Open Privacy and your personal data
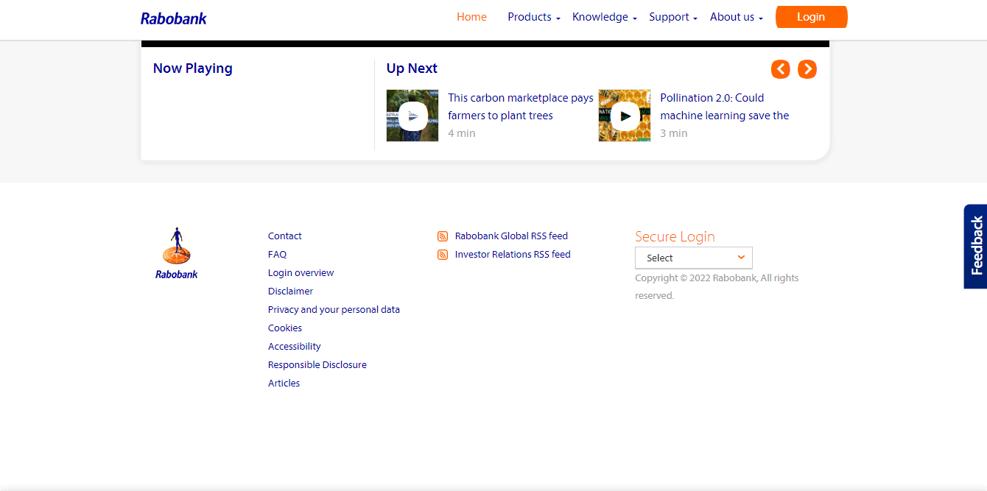The width and height of the screenshot is (987, 491). pyautogui.click(x=334, y=310)
